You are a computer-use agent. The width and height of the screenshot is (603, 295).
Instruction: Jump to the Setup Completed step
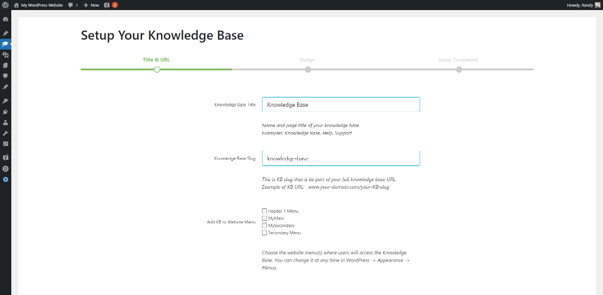click(459, 69)
